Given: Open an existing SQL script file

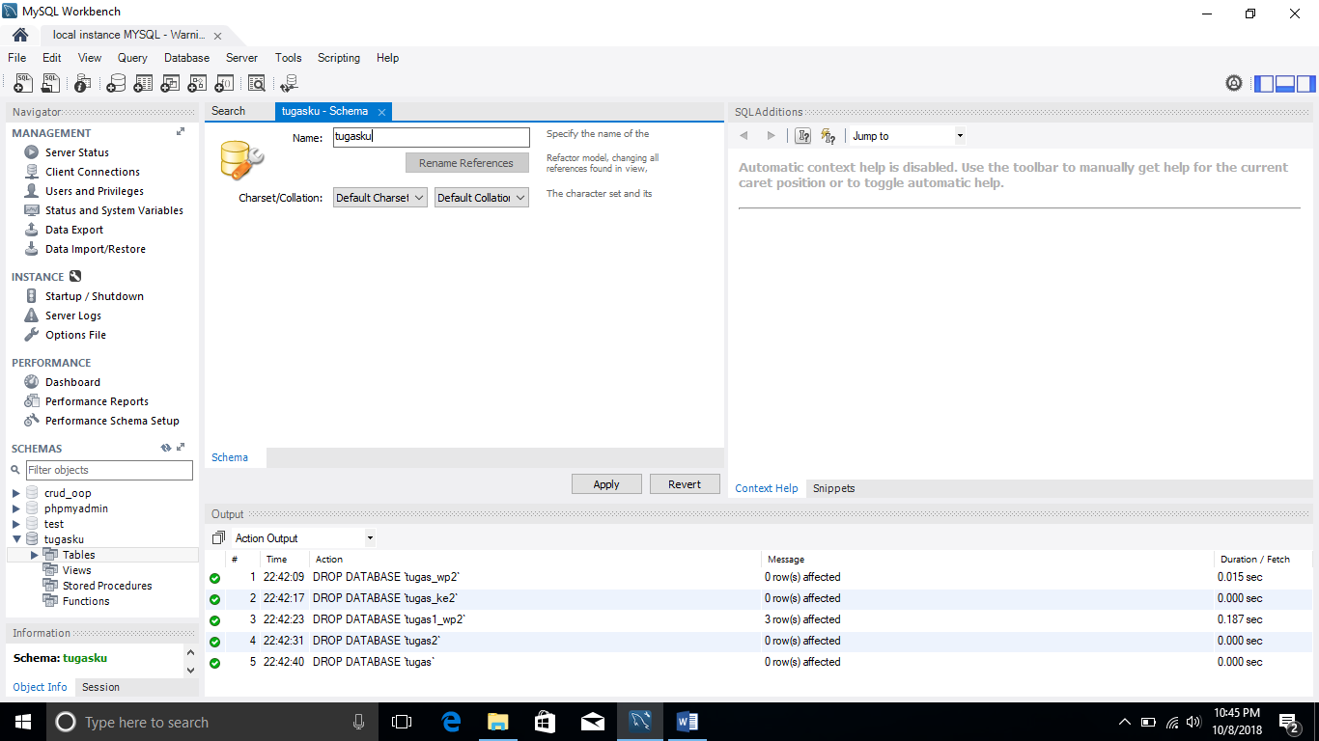Looking at the screenshot, I should point(50,83).
